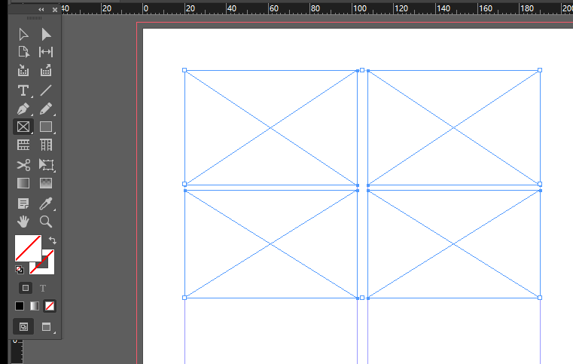Select the Free Transform tool
This screenshot has width=573, height=364.
point(47,165)
